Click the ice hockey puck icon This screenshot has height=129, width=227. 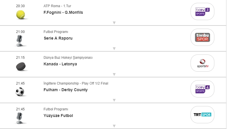(x=20, y=67)
